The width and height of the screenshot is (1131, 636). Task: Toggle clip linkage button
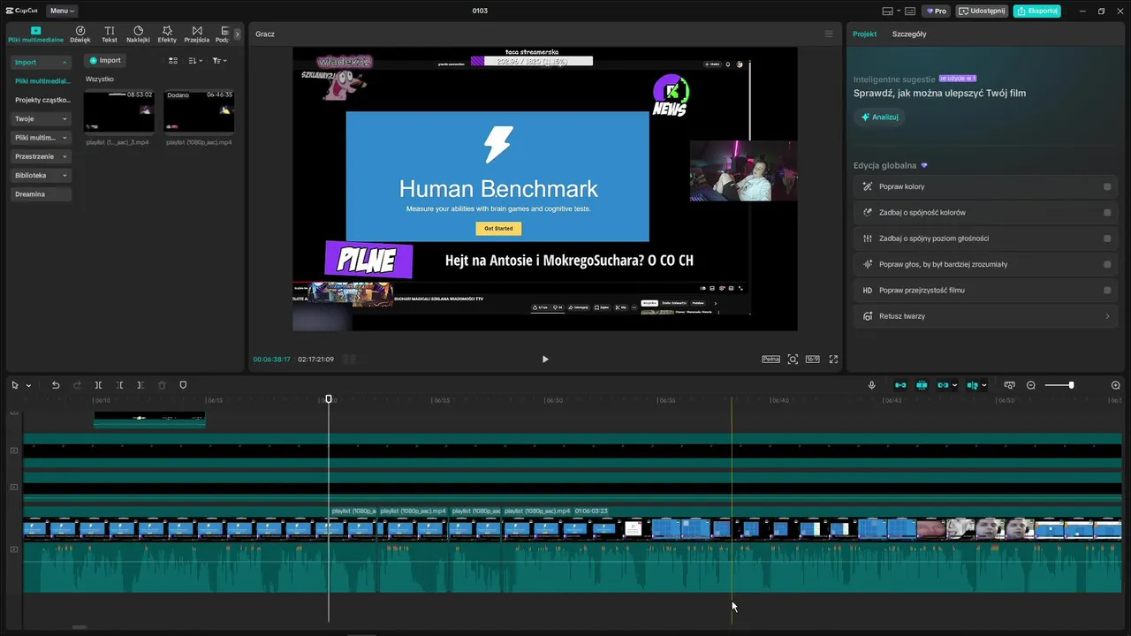point(943,385)
